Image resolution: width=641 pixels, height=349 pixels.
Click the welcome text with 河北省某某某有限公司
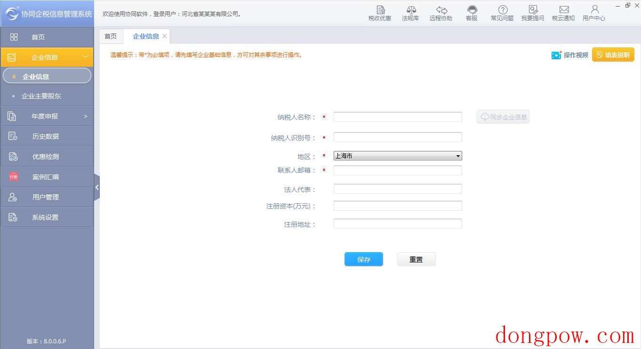pyautogui.click(x=172, y=14)
